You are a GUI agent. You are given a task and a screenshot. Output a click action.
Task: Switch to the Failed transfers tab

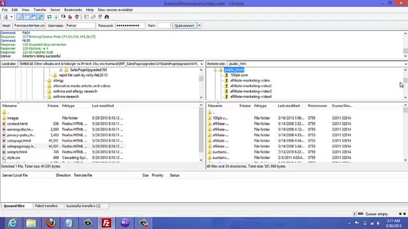point(47,206)
